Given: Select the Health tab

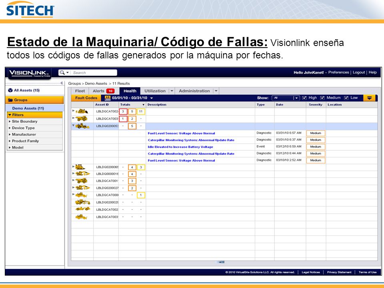Looking at the screenshot, I should [x=130, y=91].
